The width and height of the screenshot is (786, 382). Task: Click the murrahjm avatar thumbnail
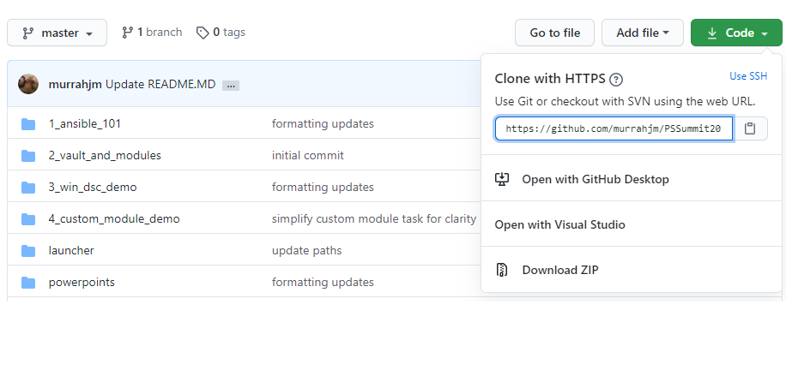pos(28,84)
